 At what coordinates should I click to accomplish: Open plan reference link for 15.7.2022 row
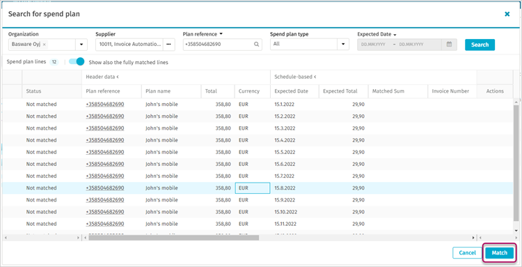tap(105, 176)
